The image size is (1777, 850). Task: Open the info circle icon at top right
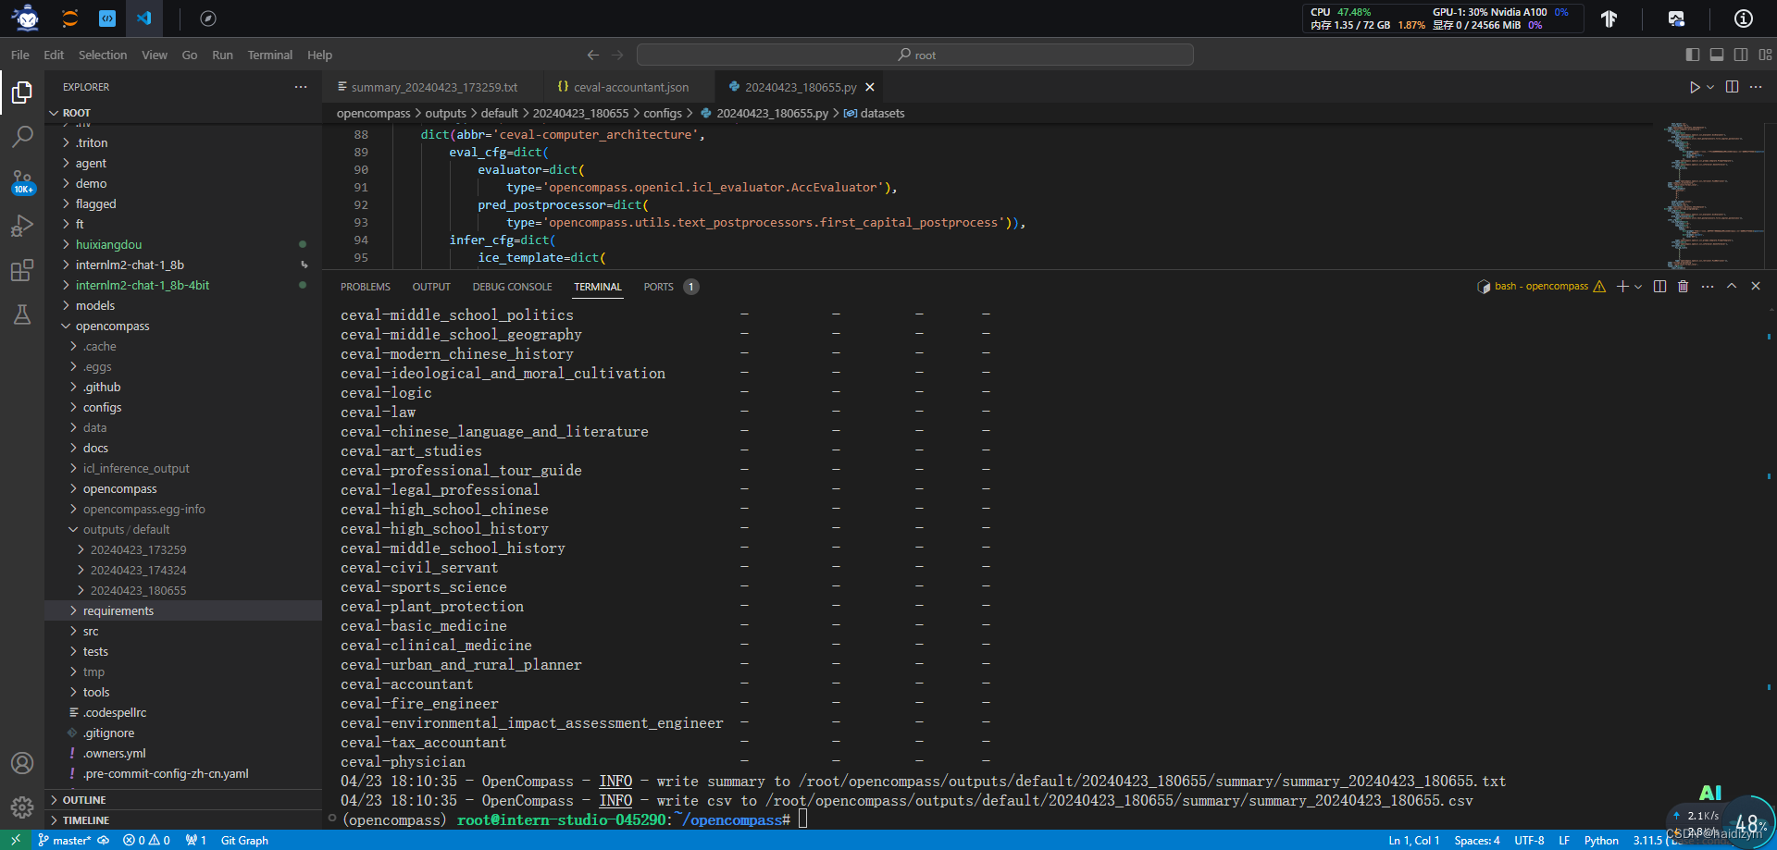pos(1744,18)
